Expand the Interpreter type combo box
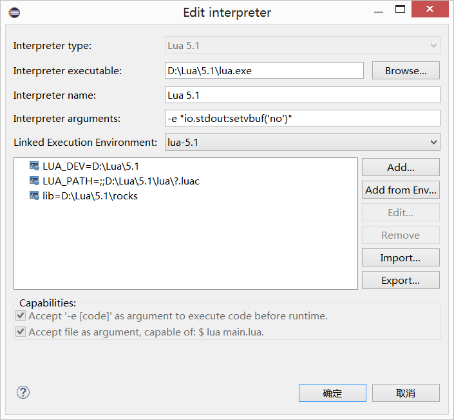454x420 pixels. tap(302, 45)
